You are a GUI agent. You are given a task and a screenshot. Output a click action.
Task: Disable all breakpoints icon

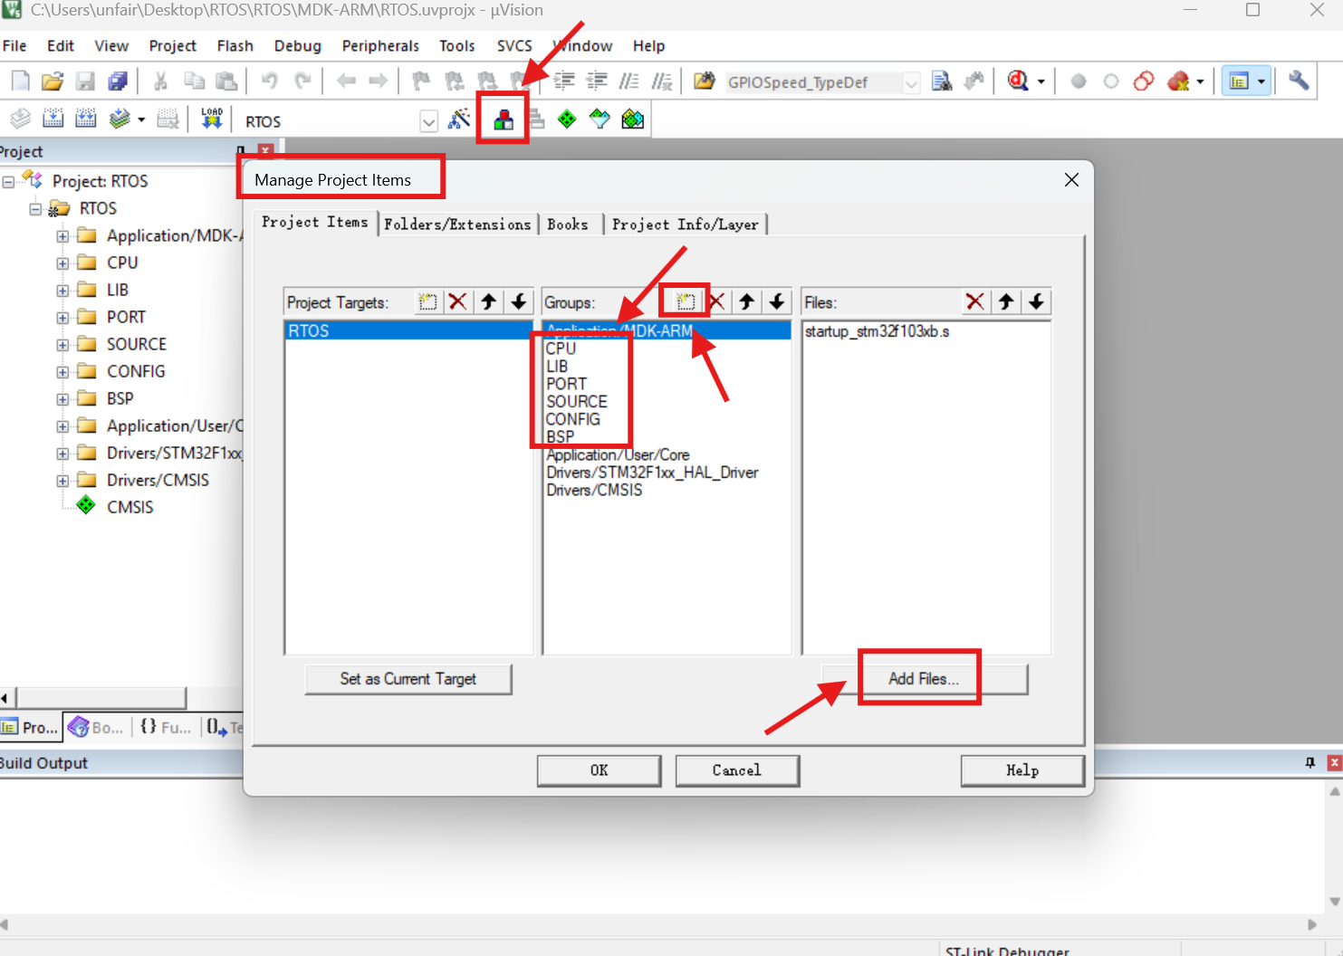coord(1144,81)
